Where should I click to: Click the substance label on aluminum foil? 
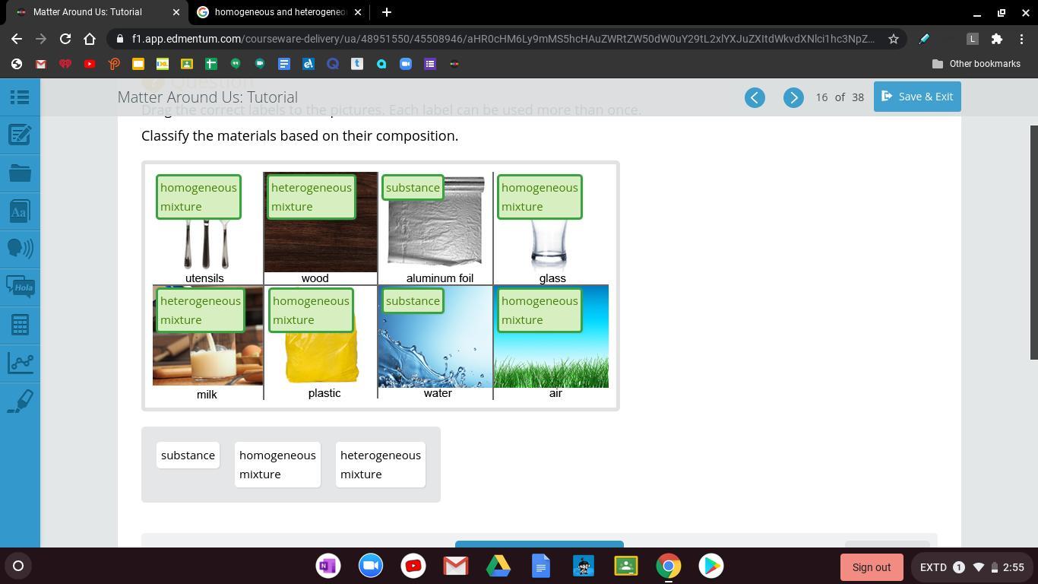click(413, 188)
